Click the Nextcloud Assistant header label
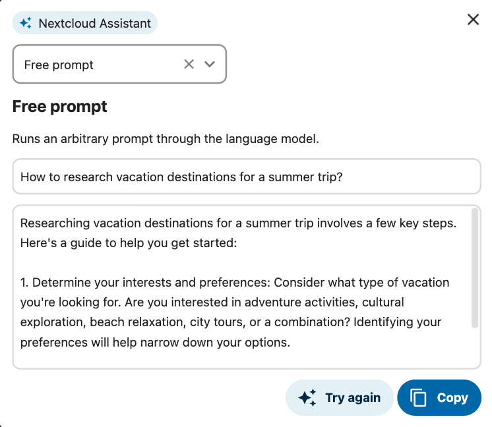 94,24
